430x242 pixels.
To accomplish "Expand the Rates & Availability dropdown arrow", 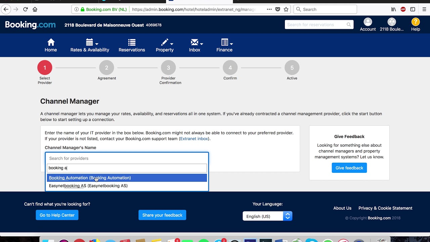I will point(97,44).
